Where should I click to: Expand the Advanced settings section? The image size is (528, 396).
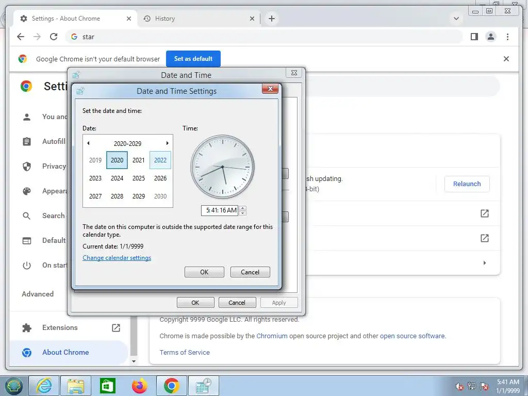[x=38, y=294]
